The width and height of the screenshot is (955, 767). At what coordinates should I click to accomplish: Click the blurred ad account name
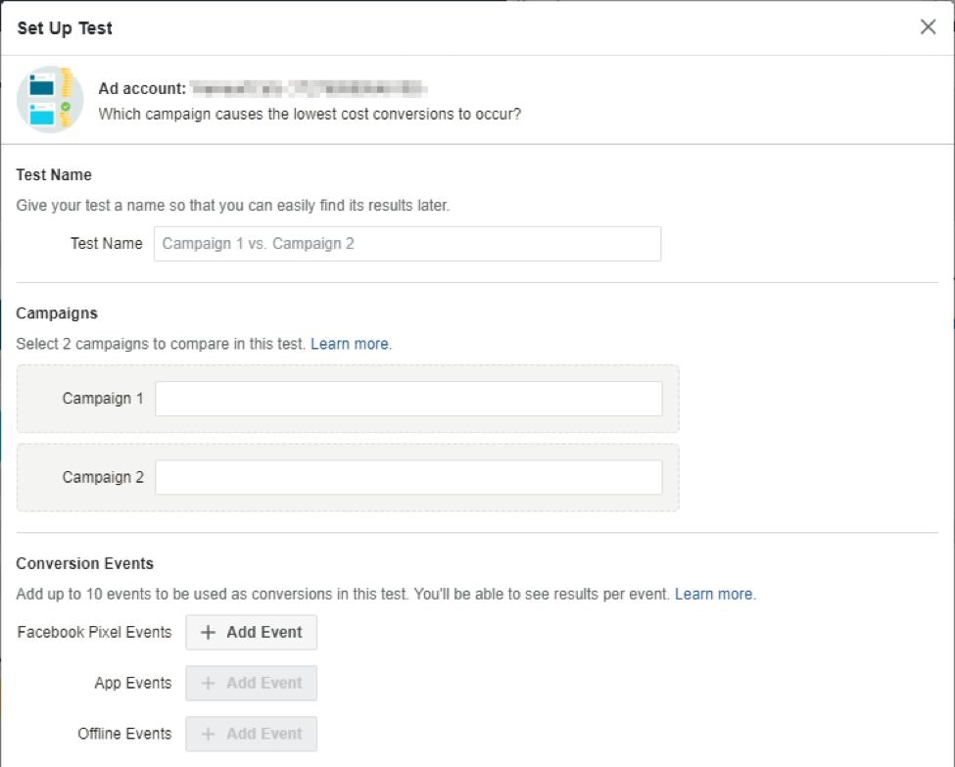[x=309, y=88]
